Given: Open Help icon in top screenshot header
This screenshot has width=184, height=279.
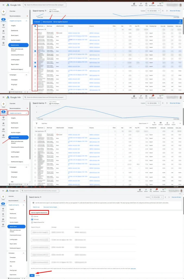Looking at the screenshot, I should pyautogui.click(x=146, y=4).
